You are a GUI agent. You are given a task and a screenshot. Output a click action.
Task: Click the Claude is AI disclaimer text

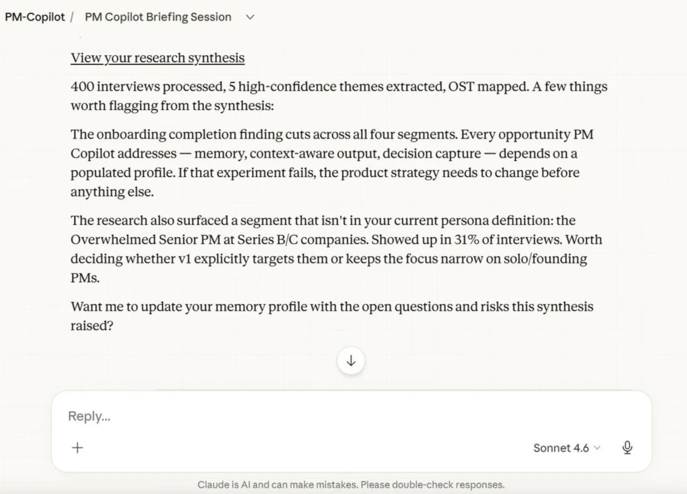coord(351,485)
